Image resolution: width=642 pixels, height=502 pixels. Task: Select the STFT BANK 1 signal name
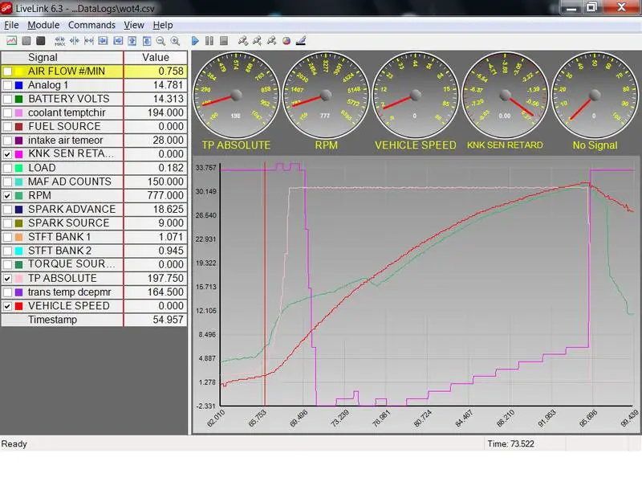click(59, 237)
